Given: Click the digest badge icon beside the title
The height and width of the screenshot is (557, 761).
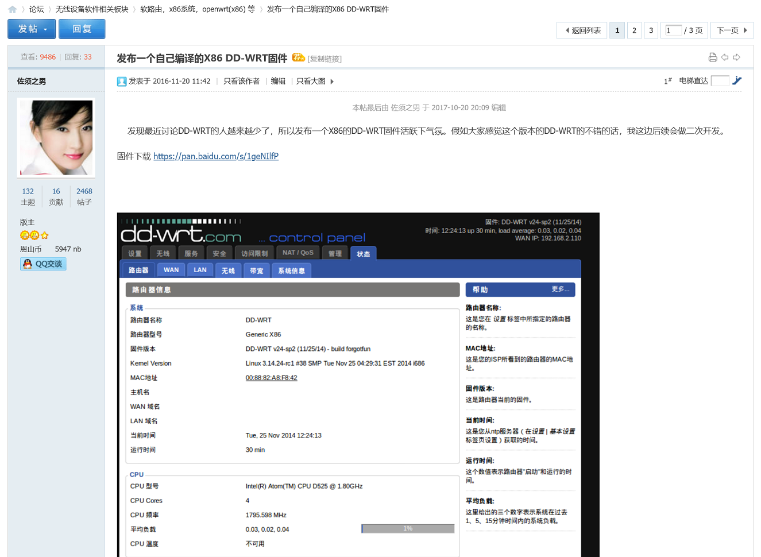Looking at the screenshot, I should click(298, 57).
